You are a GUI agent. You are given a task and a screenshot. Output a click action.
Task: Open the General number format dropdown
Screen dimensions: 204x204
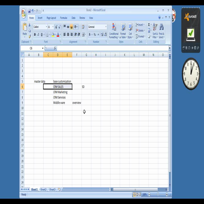click(106, 27)
